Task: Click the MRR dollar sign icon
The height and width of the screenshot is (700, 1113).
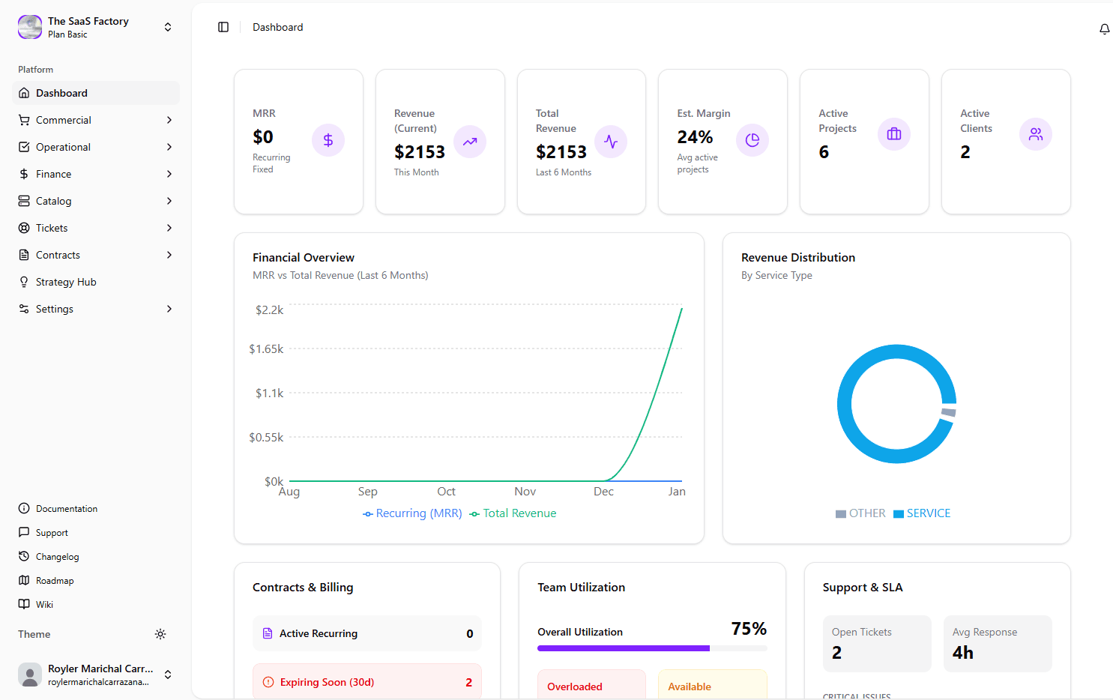Action: coord(328,140)
